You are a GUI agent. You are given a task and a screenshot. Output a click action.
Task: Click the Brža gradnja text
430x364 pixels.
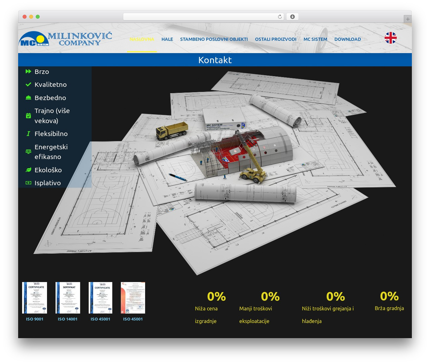tap(389, 308)
